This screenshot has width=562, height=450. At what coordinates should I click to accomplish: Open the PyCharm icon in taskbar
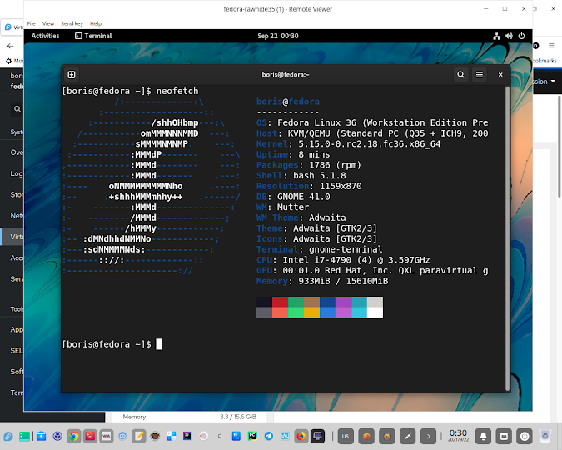point(252,437)
